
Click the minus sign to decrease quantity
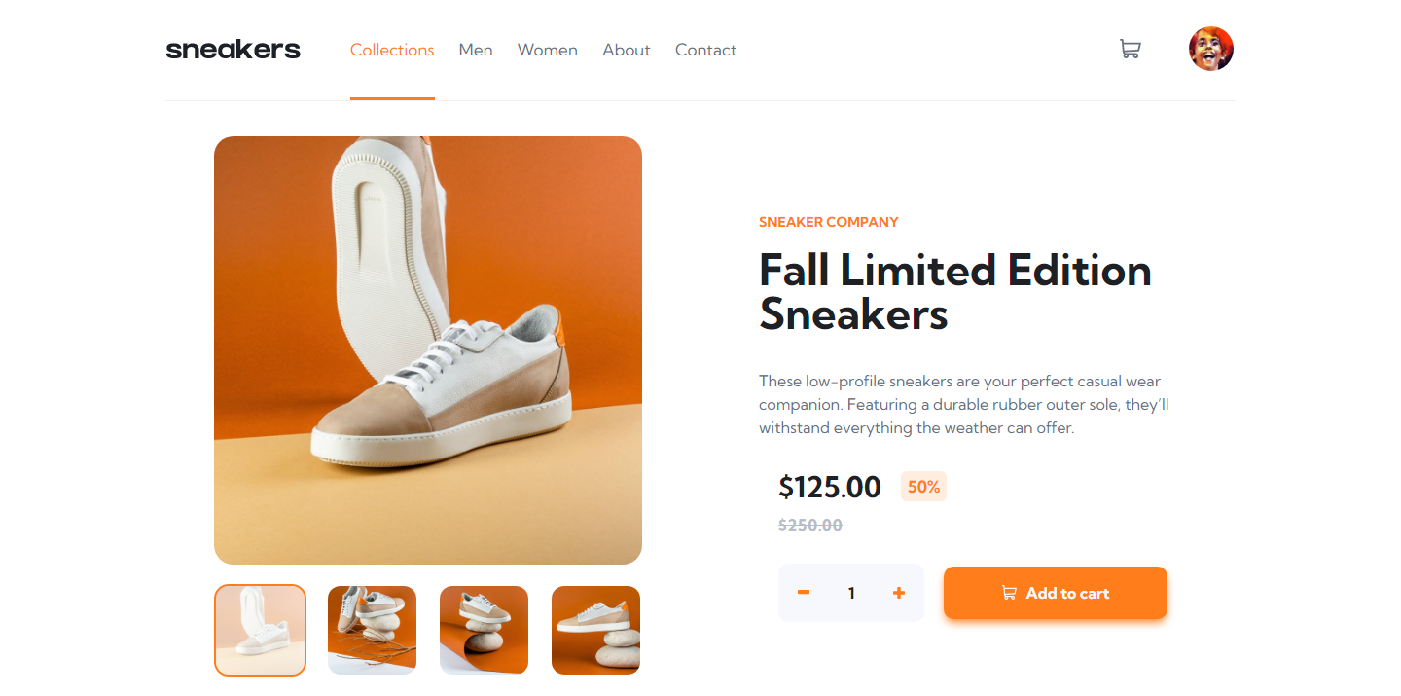pos(803,592)
